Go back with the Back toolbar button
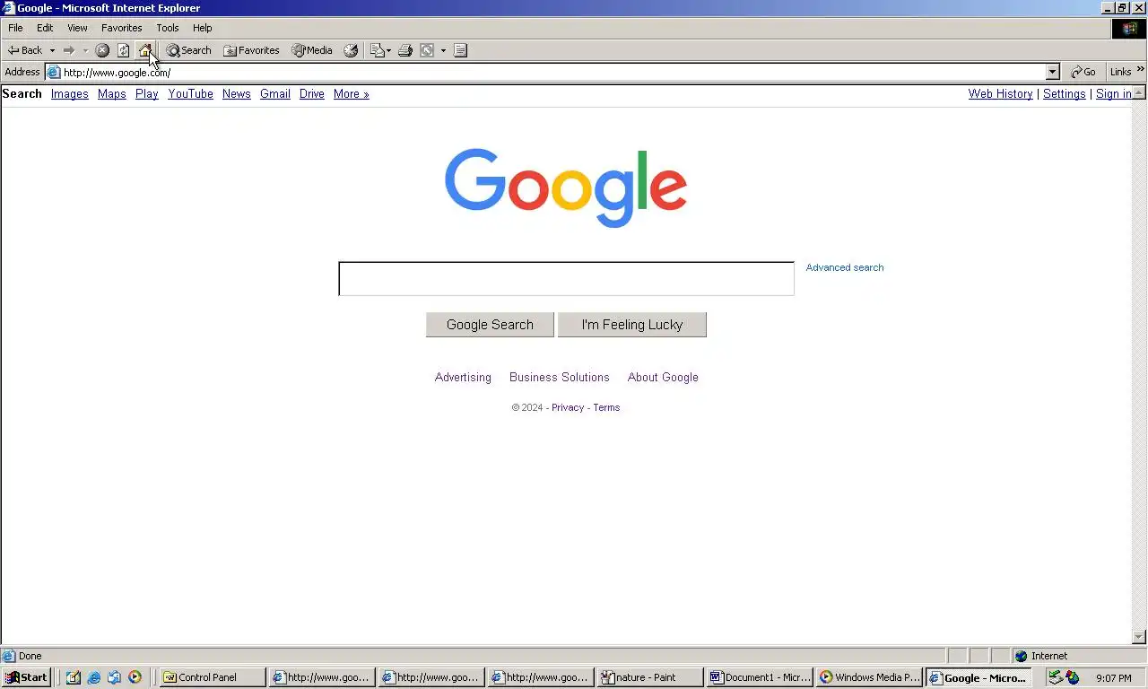This screenshot has width=1148, height=689. [25, 50]
